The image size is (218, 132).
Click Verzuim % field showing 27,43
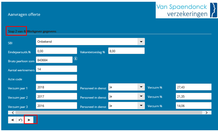tap(193, 87)
